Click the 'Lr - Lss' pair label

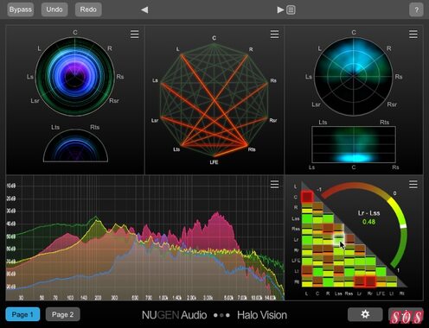pyautogui.click(x=368, y=213)
